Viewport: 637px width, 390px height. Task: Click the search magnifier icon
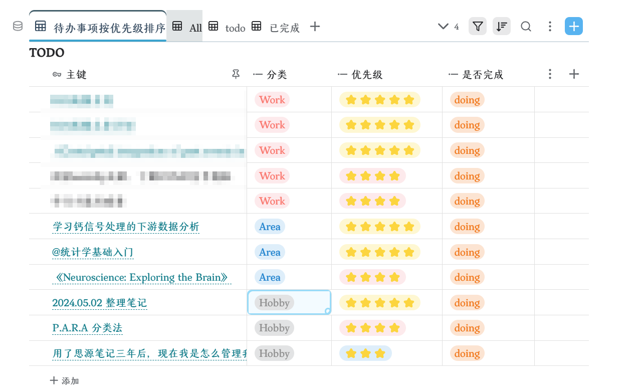(x=526, y=27)
